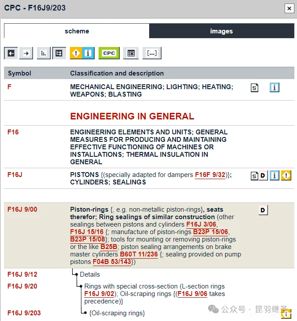Expand the F16J 9/12 Details tree node
The height and width of the screenshot is (321, 297).
(76, 274)
